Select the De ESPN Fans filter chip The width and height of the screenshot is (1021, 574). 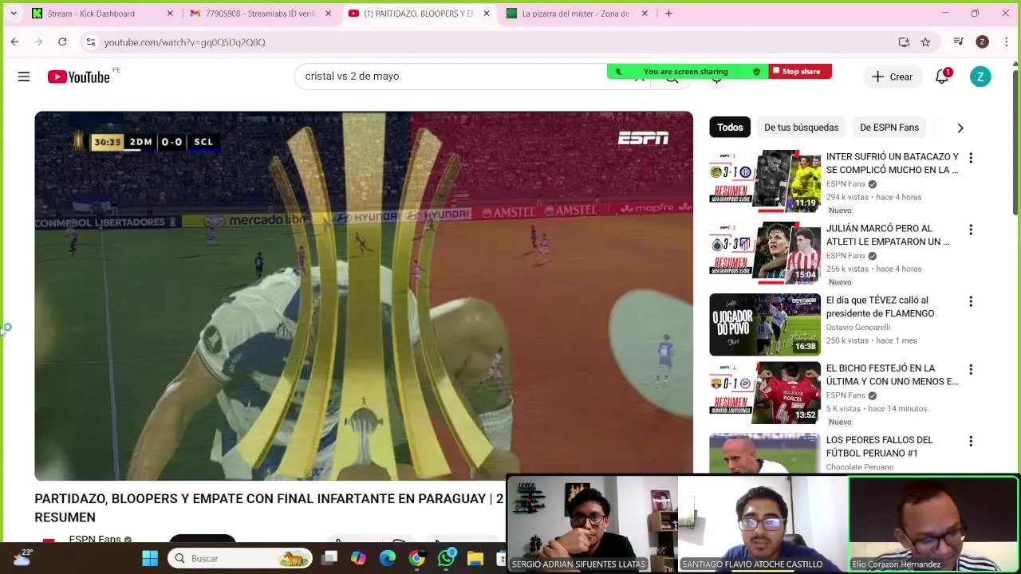coord(889,128)
